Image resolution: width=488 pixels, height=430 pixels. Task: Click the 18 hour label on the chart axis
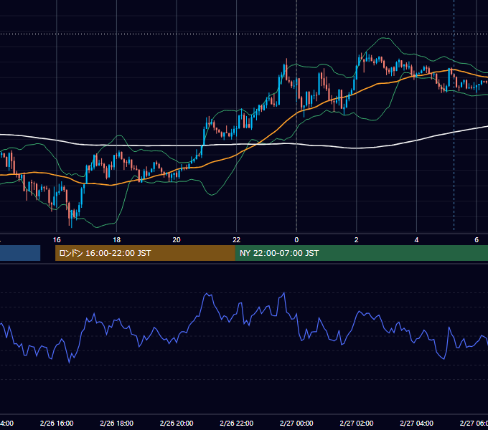116,240
